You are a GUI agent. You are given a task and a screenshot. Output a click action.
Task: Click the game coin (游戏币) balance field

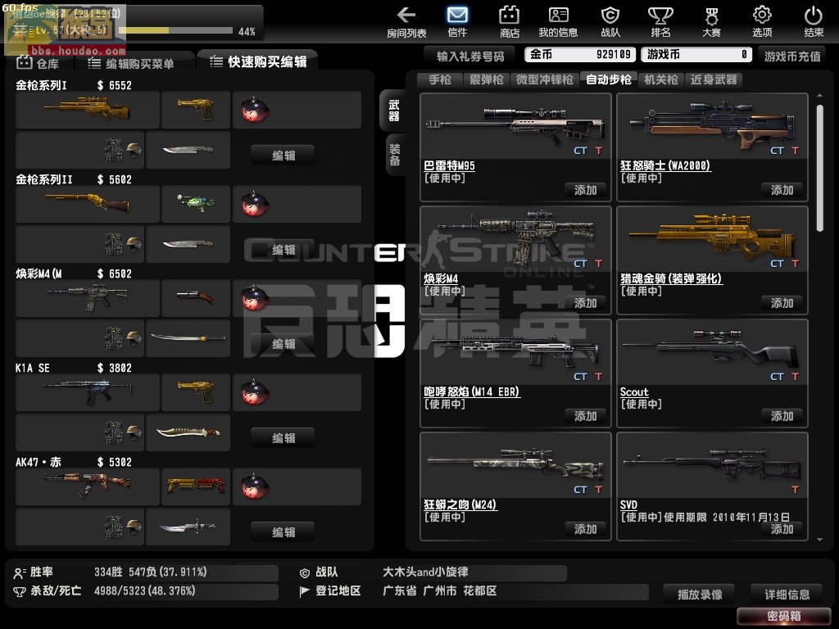pyautogui.click(x=696, y=55)
